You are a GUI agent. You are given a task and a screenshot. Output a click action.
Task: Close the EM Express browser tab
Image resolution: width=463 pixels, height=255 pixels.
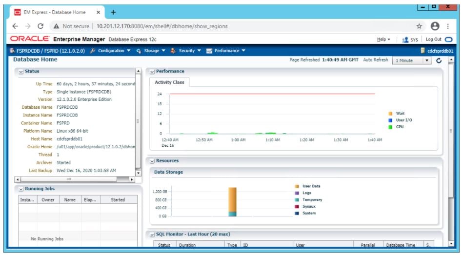[x=99, y=12]
